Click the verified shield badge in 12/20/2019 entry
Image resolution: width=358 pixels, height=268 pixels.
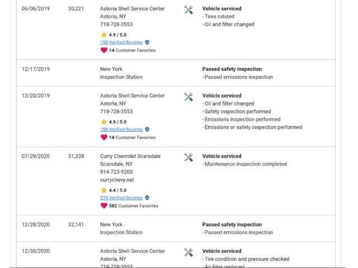147,129
